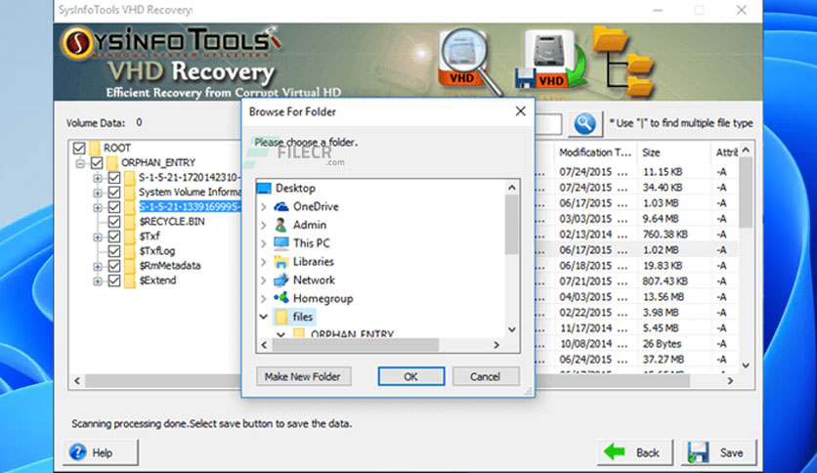Collapse the ORPHAN_ENTRY tree node
The height and width of the screenshot is (473, 817).
(80, 163)
